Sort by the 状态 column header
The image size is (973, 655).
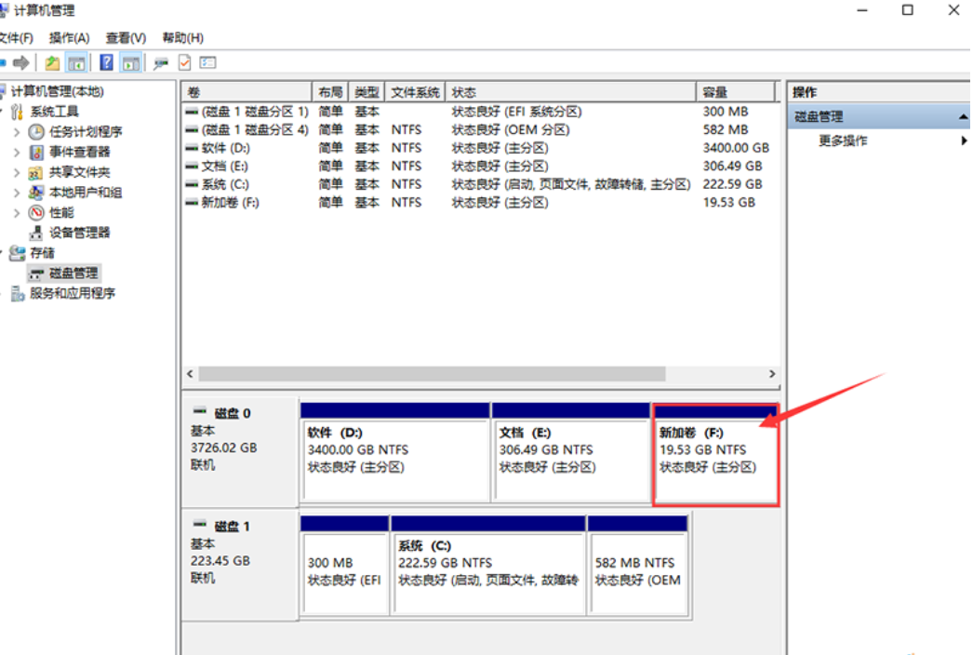pyautogui.click(x=571, y=92)
